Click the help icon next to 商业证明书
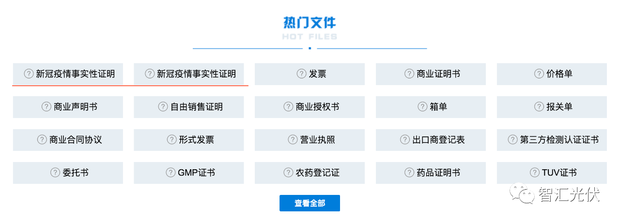Viewport: 620px width, 222px height. (409, 74)
